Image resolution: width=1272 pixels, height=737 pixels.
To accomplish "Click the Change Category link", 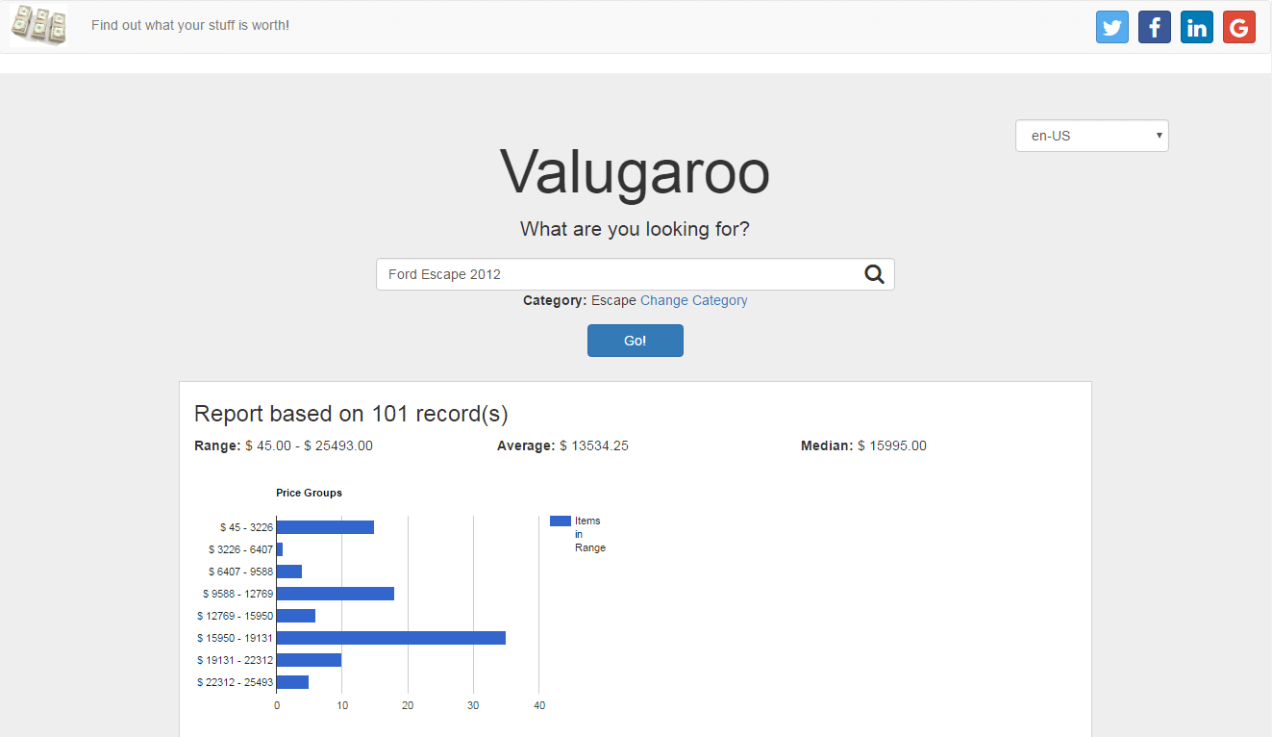I will coord(694,300).
